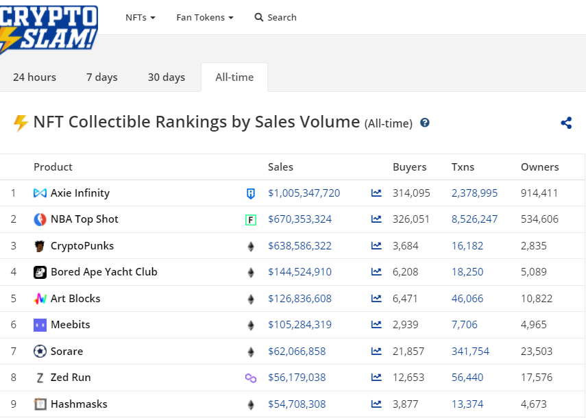Screen dimensions: 586x418
Task: Click the Product column header
Action: click(x=53, y=167)
